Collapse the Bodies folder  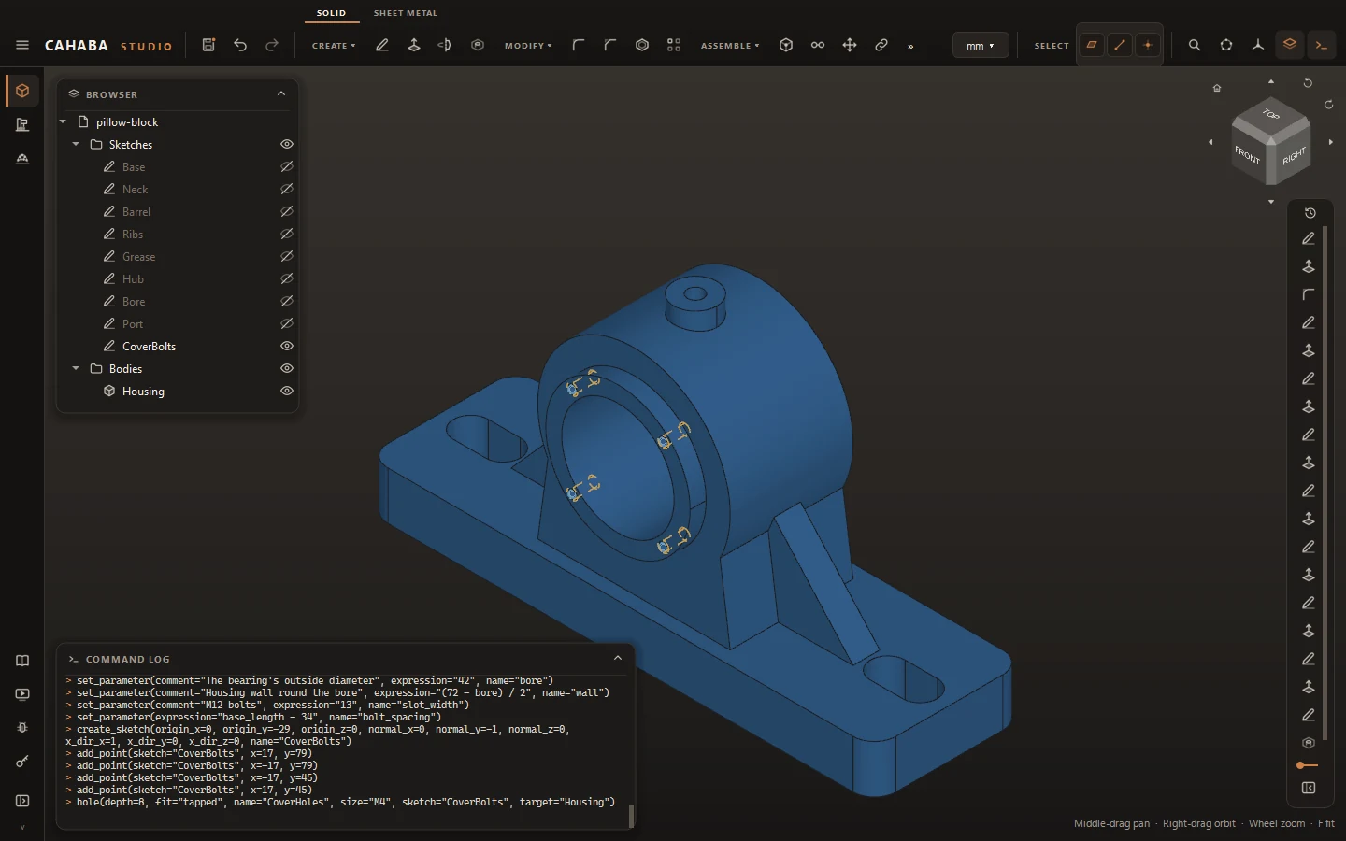(76, 368)
